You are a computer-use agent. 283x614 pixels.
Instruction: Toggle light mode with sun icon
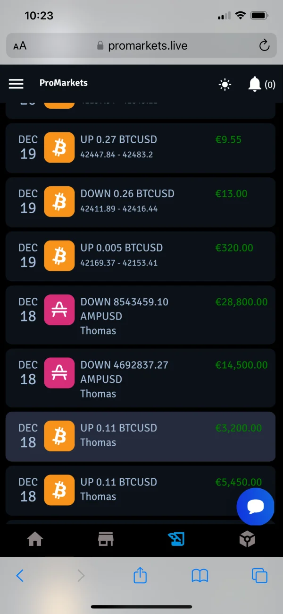(x=225, y=85)
